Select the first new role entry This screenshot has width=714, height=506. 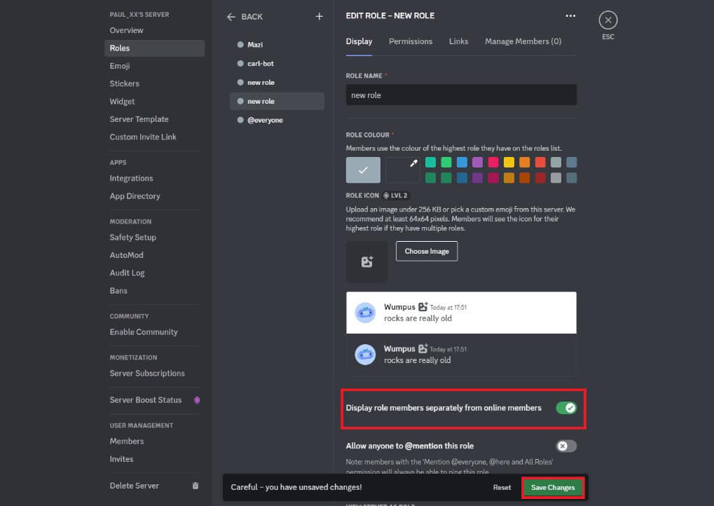point(277,83)
